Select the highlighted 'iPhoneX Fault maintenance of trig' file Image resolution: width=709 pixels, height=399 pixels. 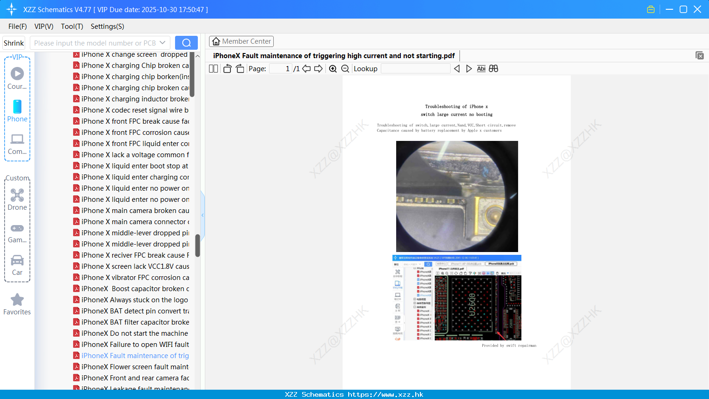(131, 356)
